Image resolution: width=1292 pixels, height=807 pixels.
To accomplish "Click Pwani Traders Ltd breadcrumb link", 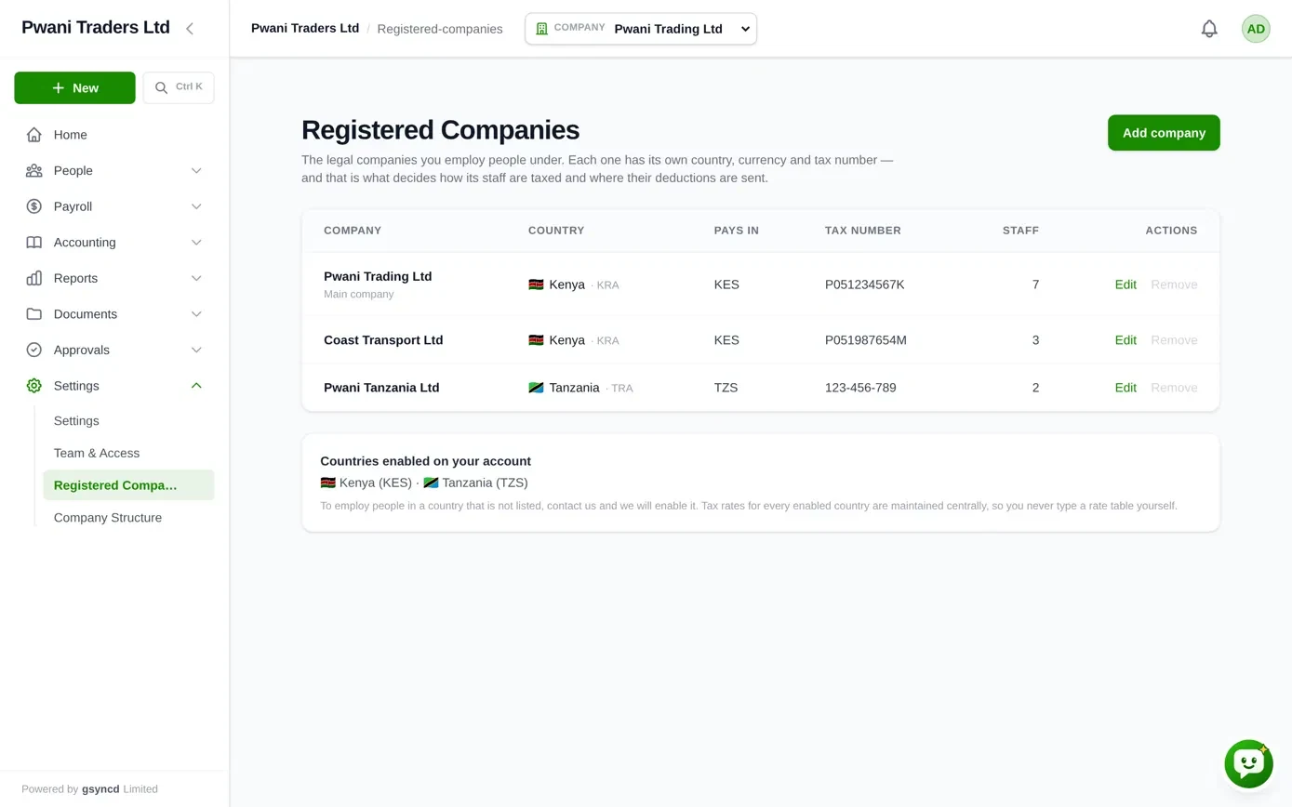I will 305,28.
